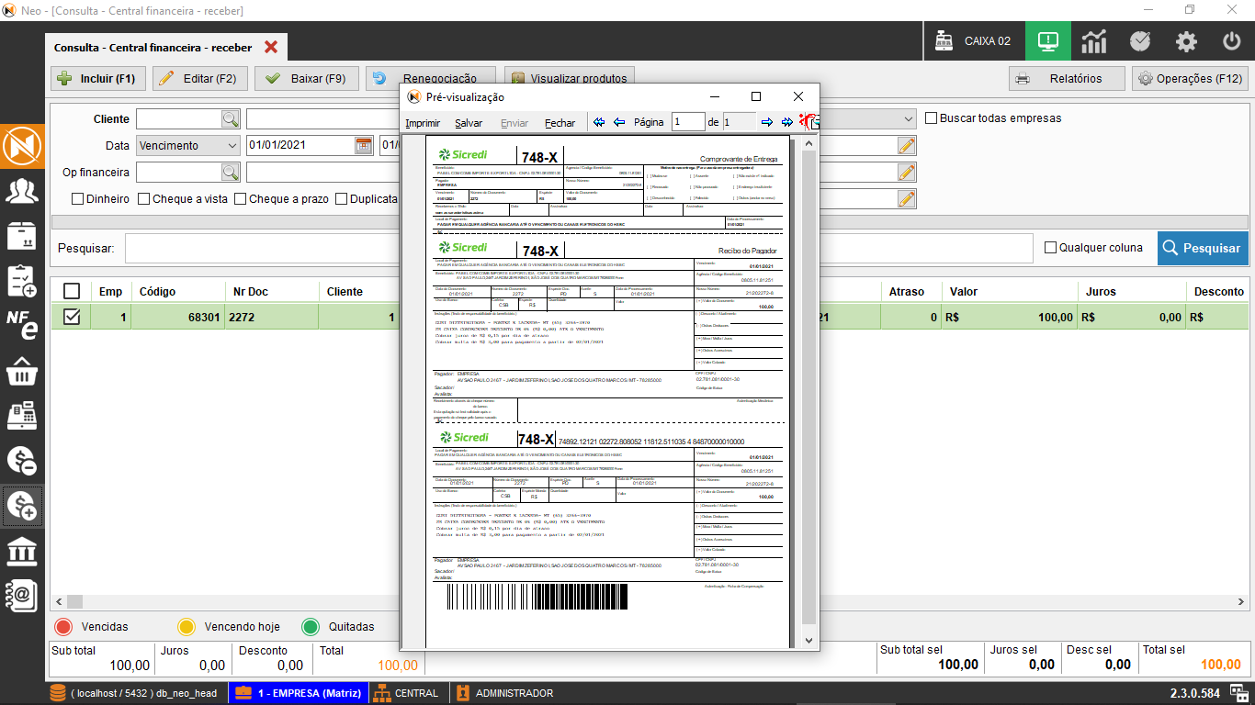The width and height of the screenshot is (1255, 705).
Task: Enable Buscar todas empresas checkbox
Action: (x=932, y=118)
